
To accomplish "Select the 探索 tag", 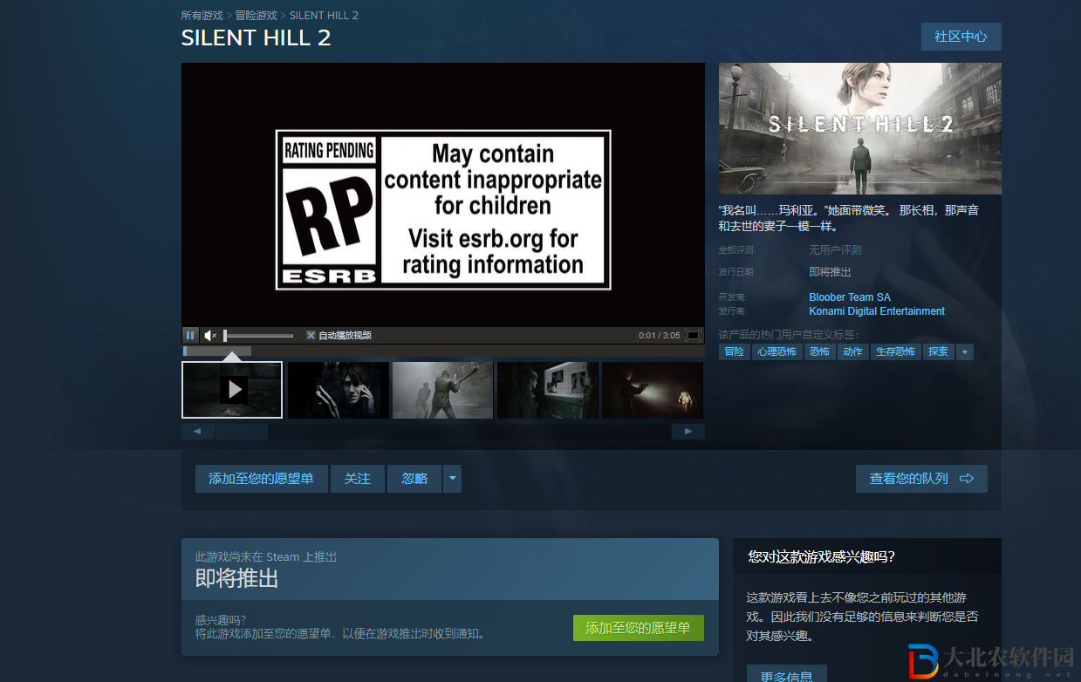I will click(938, 351).
